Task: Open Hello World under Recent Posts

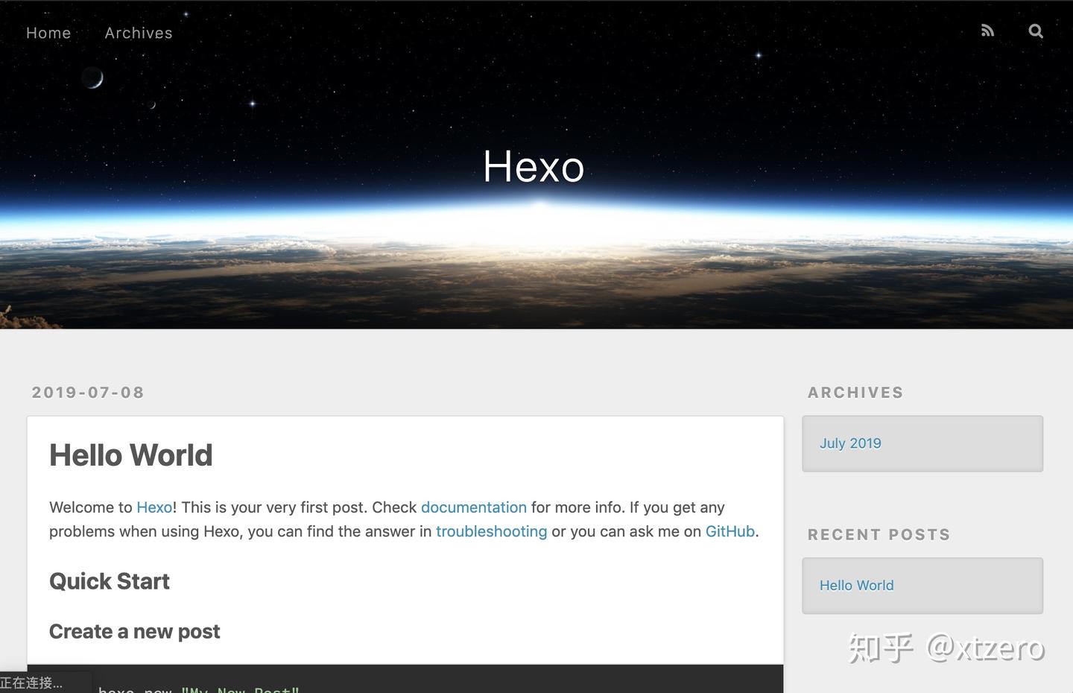Action: (x=857, y=586)
